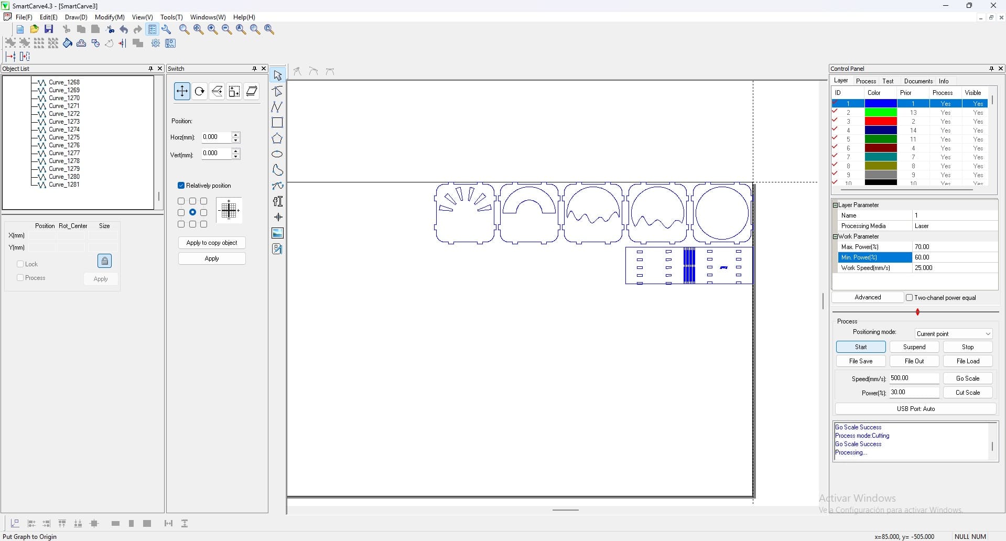The height and width of the screenshot is (541, 1006).
Task: Select the text tool
Action: [x=277, y=201]
